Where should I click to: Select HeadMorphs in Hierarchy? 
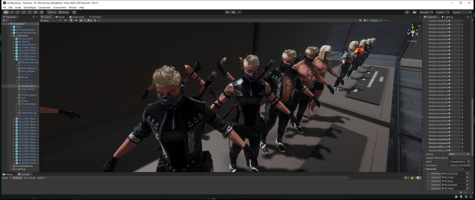click(x=28, y=86)
